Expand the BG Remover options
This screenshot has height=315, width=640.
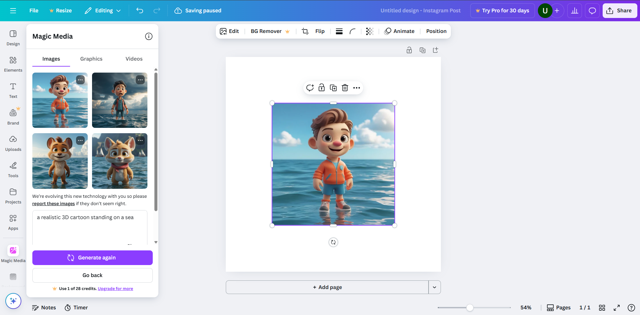click(287, 31)
